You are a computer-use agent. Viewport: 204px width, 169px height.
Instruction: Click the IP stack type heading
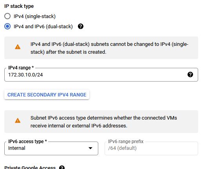pyautogui.click(x=19, y=6)
